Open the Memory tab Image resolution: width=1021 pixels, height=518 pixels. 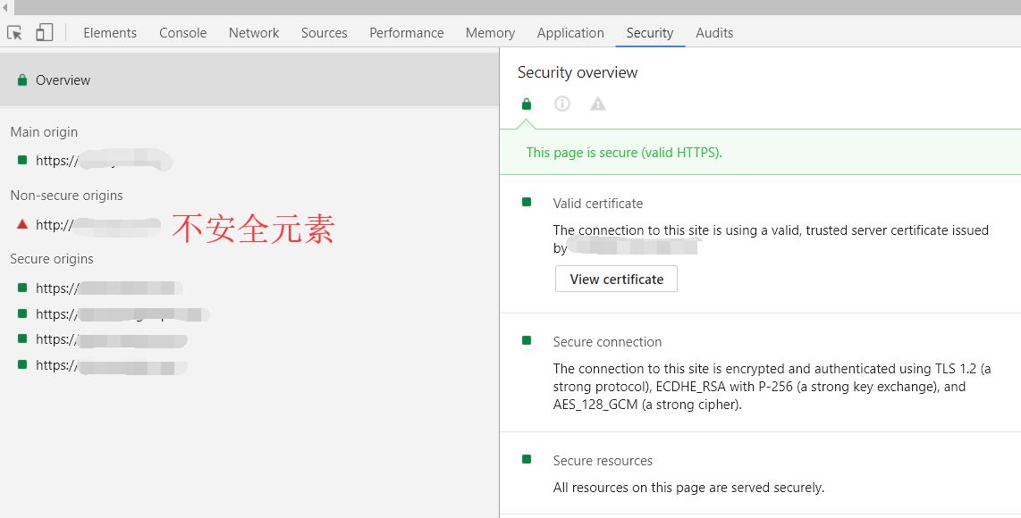(490, 33)
